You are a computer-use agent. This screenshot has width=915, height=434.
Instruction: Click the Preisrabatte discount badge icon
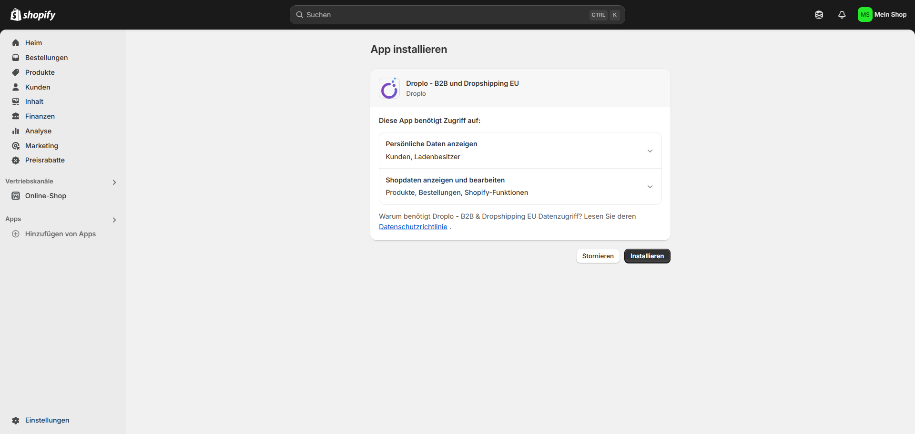coord(16,160)
